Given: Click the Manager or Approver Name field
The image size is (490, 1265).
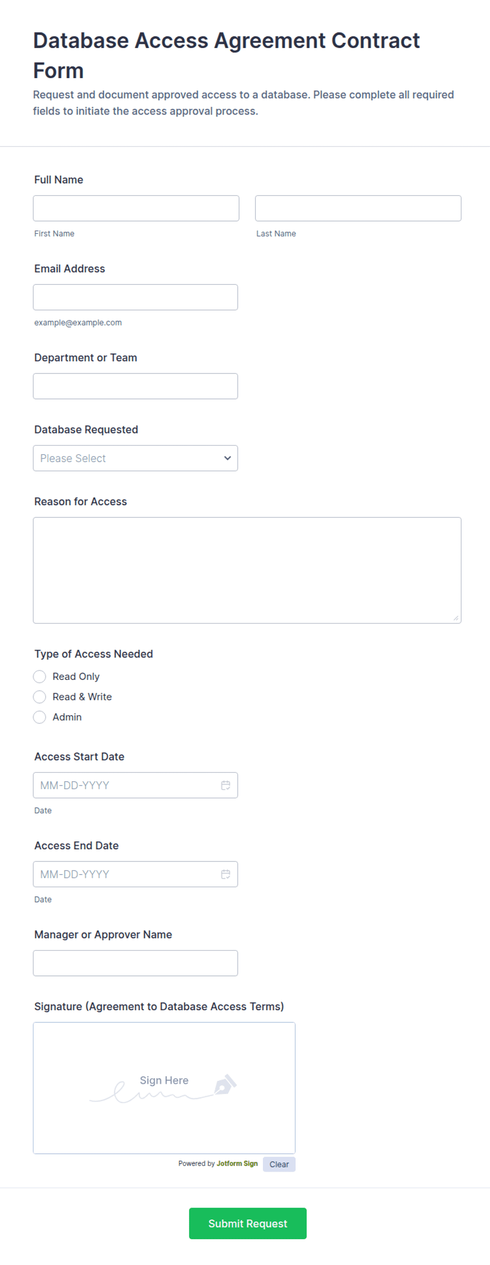Looking at the screenshot, I should (x=135, y=963).
